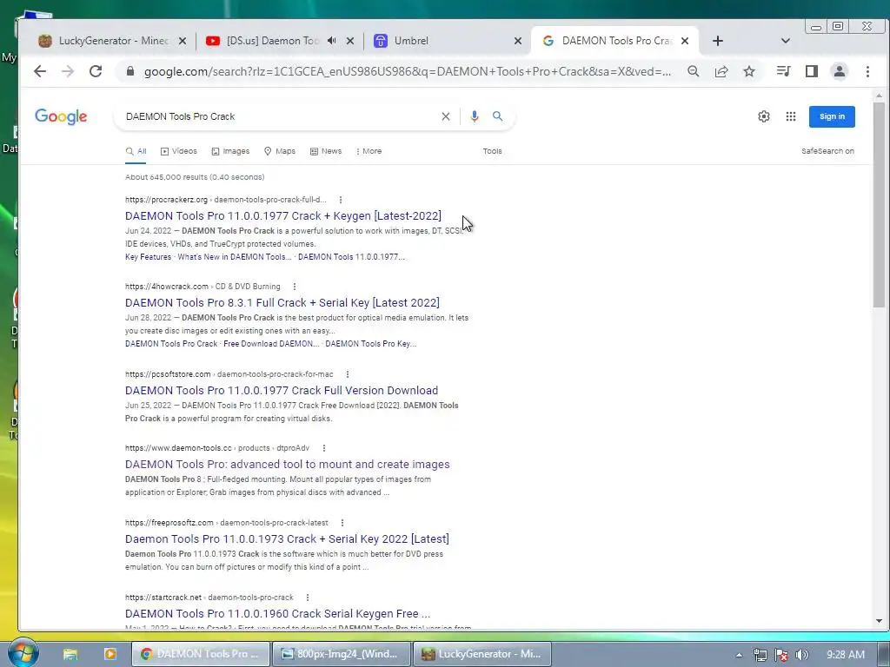Click the Action Center flag tray icon
The image size is (890, 667).
pos(781,655)
